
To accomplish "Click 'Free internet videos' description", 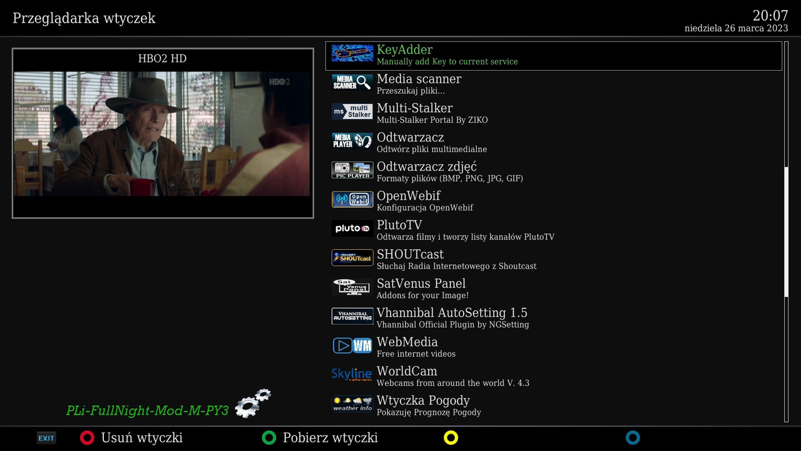I will point(416,354).
